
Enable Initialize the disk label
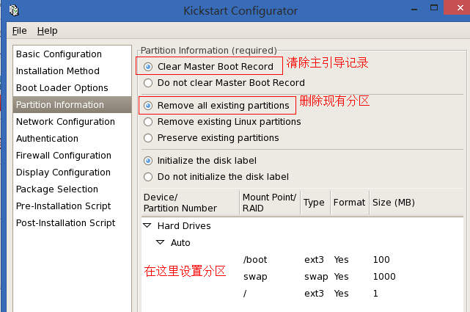click(x=149, y=160)
